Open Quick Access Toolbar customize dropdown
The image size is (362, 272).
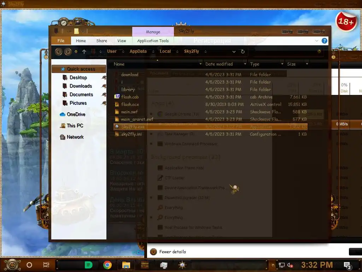click(83, 32)
